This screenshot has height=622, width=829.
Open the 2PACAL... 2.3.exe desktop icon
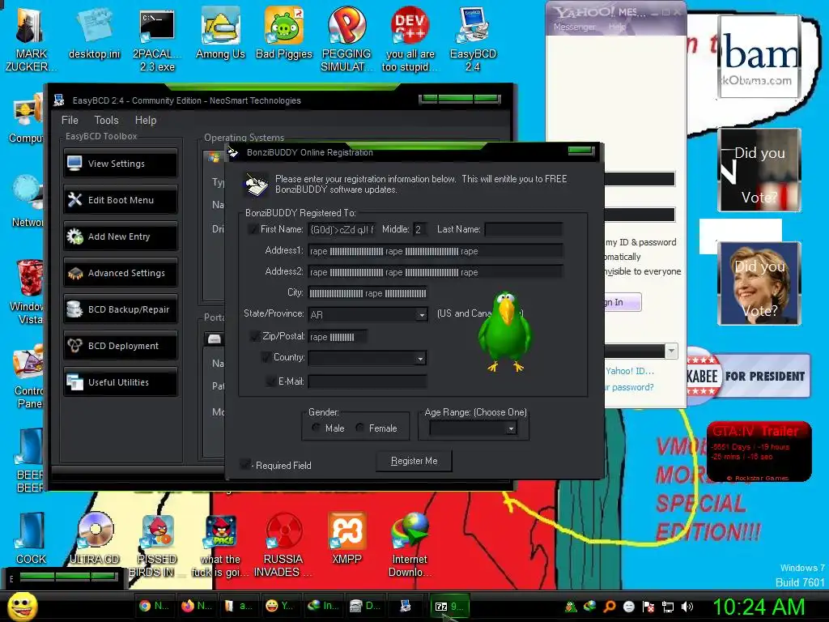[x=157, y=38]
